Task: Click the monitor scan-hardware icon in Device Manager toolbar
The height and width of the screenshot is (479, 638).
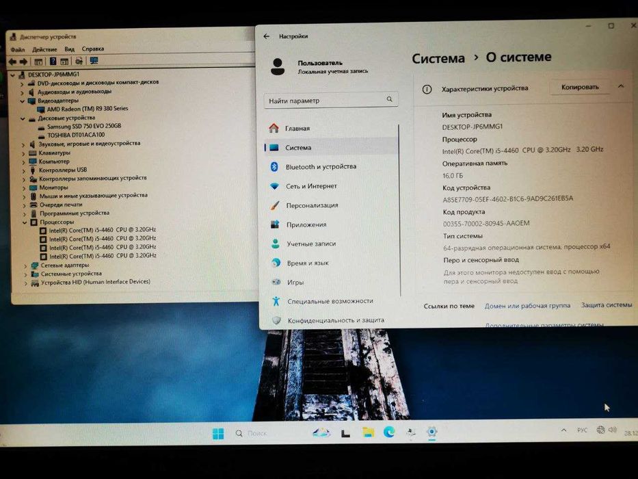Action: pos(94,61)
